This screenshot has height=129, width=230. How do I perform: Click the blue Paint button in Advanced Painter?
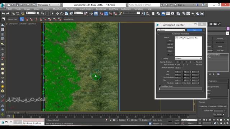[x=194, y=30]
